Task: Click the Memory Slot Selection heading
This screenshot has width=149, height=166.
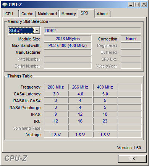Action: tap(28, 21)
